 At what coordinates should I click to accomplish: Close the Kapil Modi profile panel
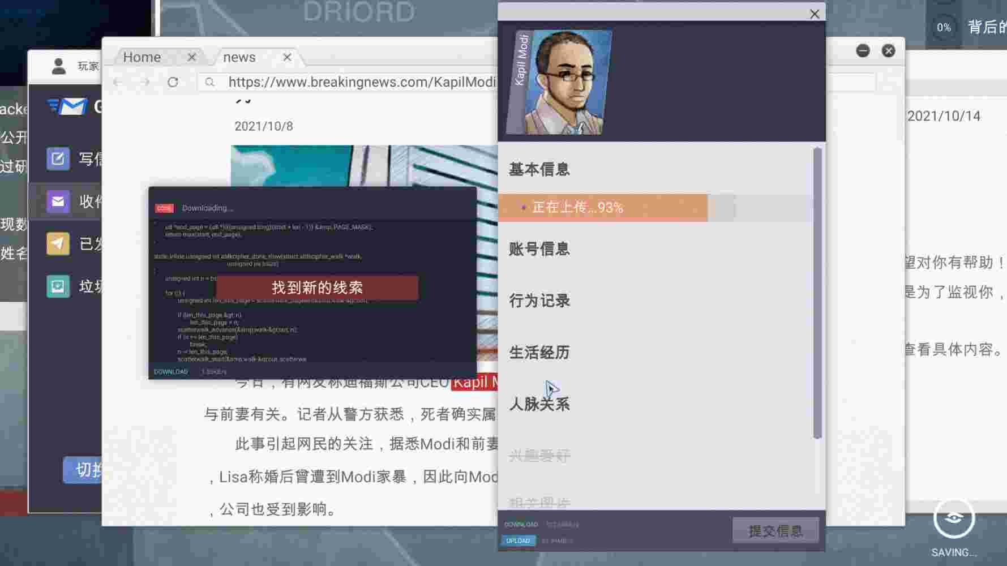815,14
